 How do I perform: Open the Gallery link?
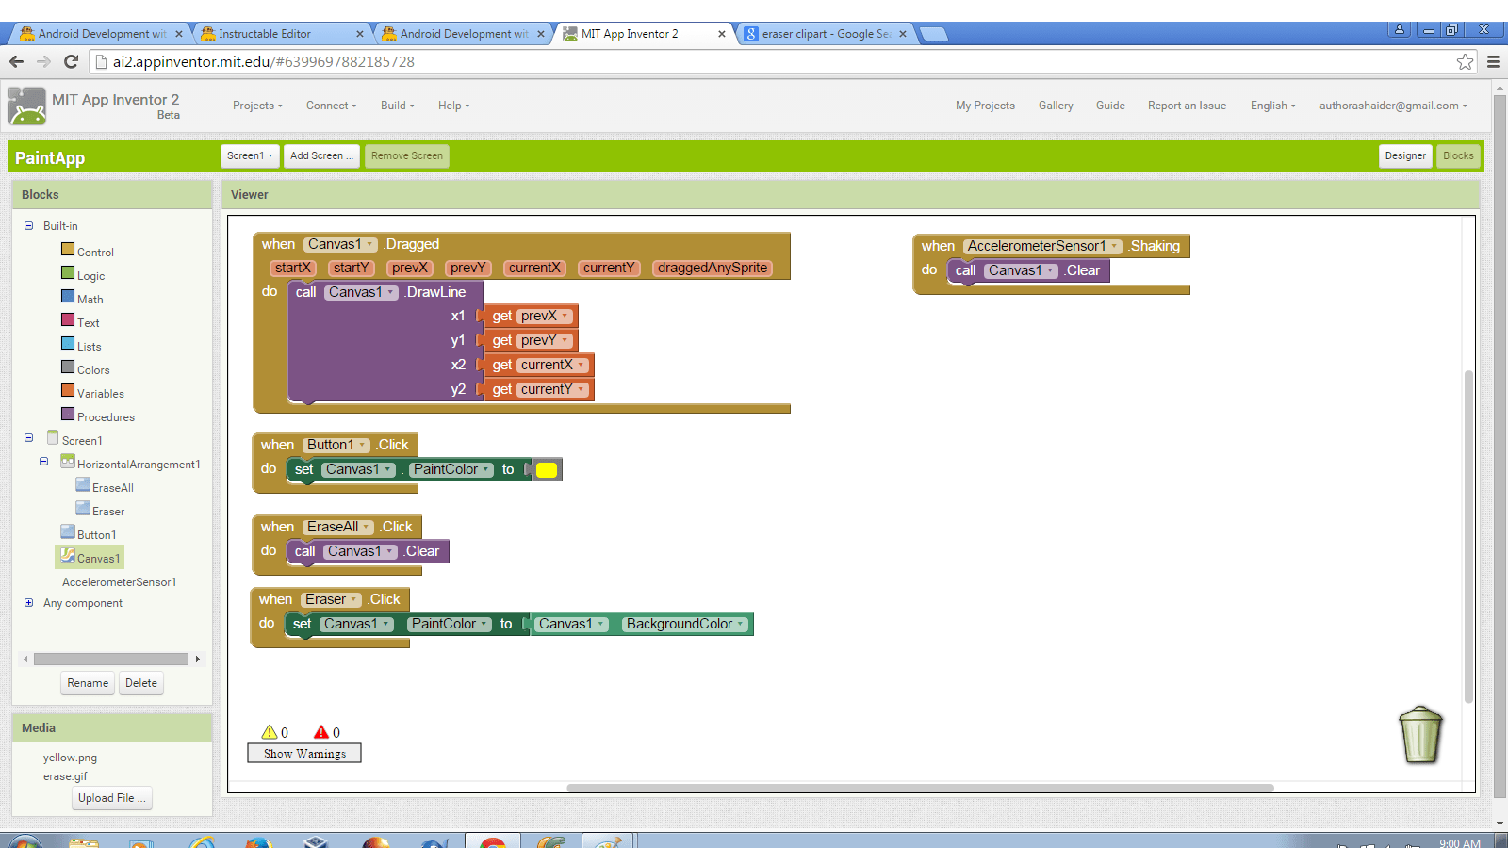pos(1056,106)
